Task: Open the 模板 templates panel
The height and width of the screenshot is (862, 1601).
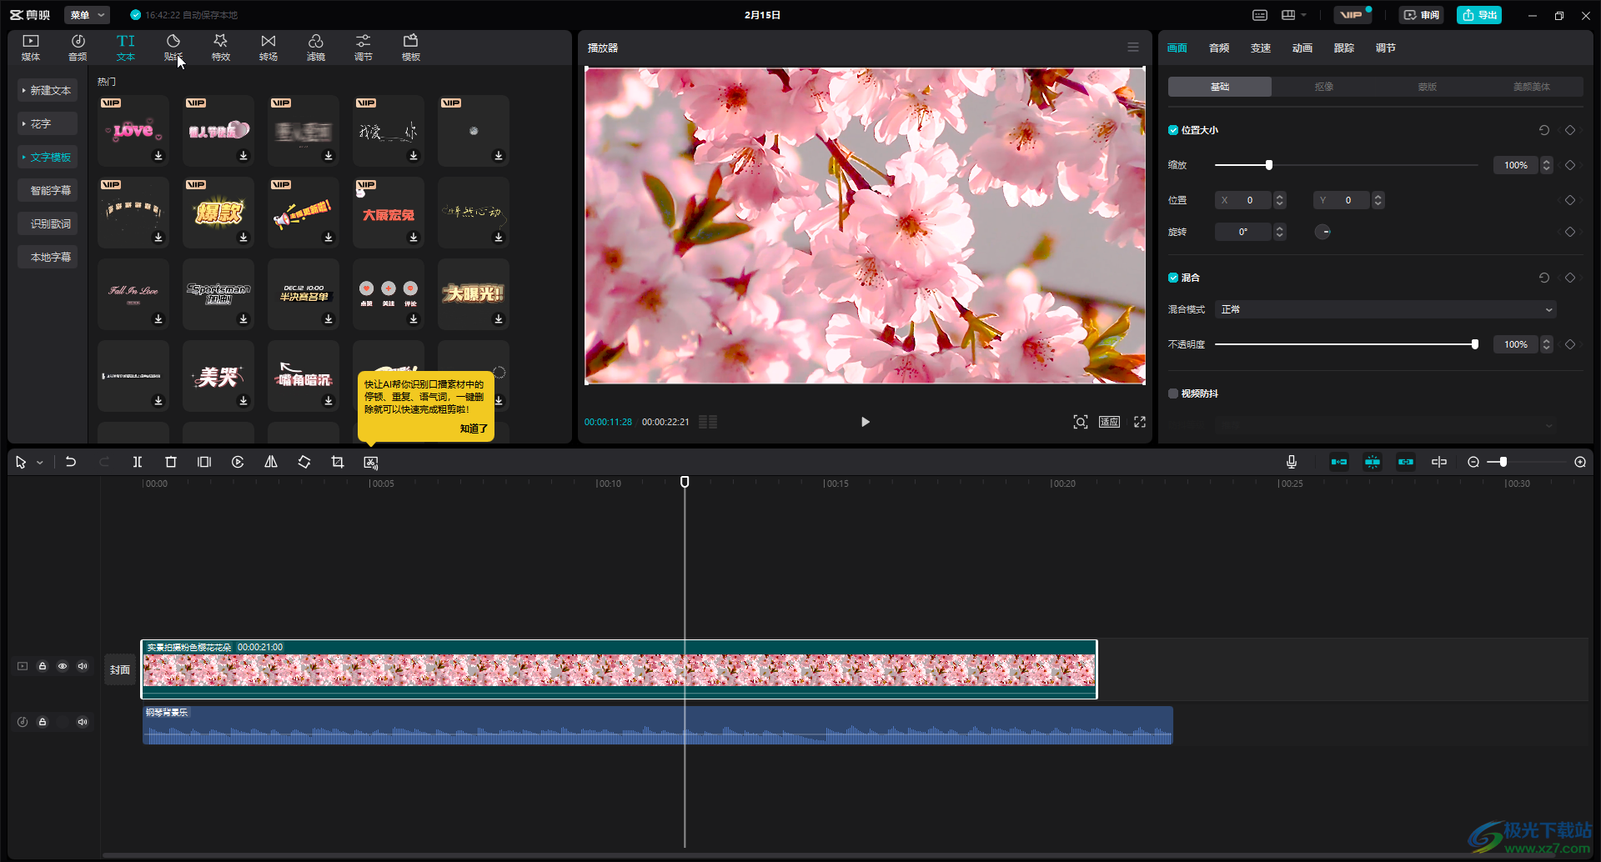Action: (411, 48)
